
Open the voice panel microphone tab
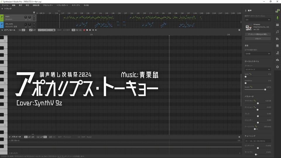click(x=277, y=18)
